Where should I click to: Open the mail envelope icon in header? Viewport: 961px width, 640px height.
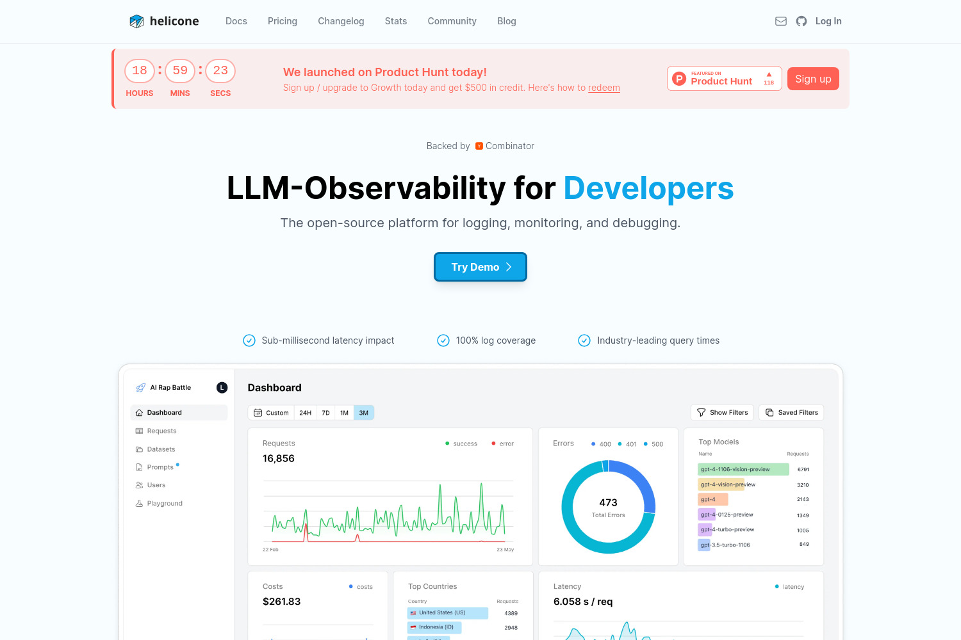pyautogui.click(x=781, y=21)
